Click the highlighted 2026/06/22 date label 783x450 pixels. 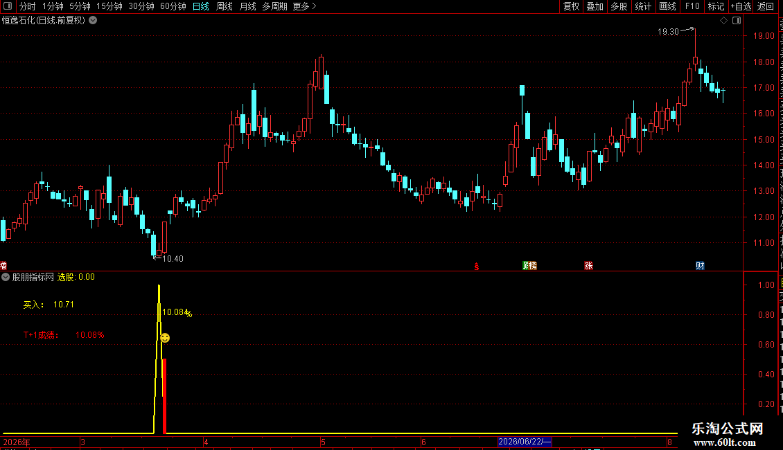point(525,442)
